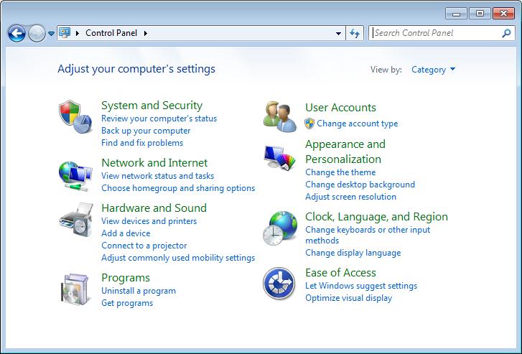Viewport: 522px width, 354px height.
Task: Open User Accounts heading
Action: click(x=340, y=108)
